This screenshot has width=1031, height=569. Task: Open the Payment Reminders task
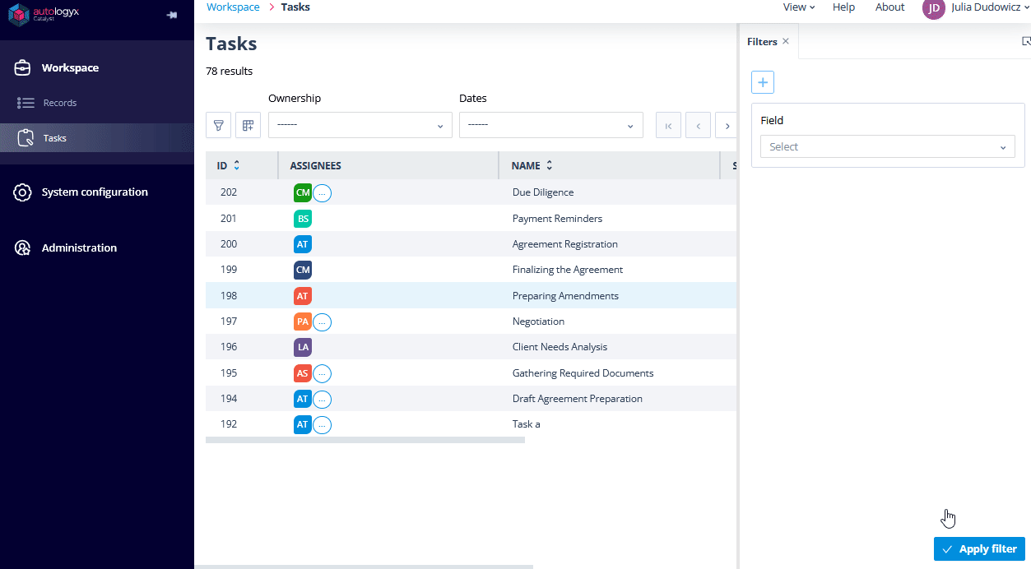(557, 219)
